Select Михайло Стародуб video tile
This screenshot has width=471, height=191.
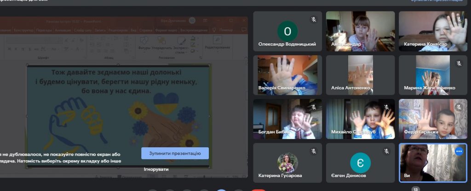pos(361,119)
